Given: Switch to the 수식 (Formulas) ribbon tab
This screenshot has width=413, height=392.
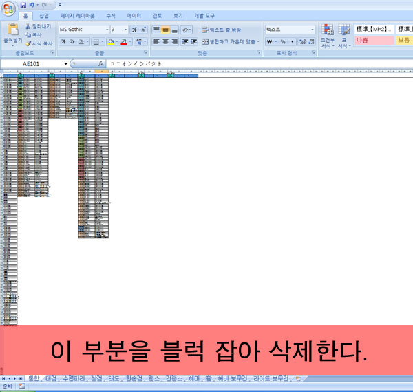Looking at the screenshot, I should [111, 16].
